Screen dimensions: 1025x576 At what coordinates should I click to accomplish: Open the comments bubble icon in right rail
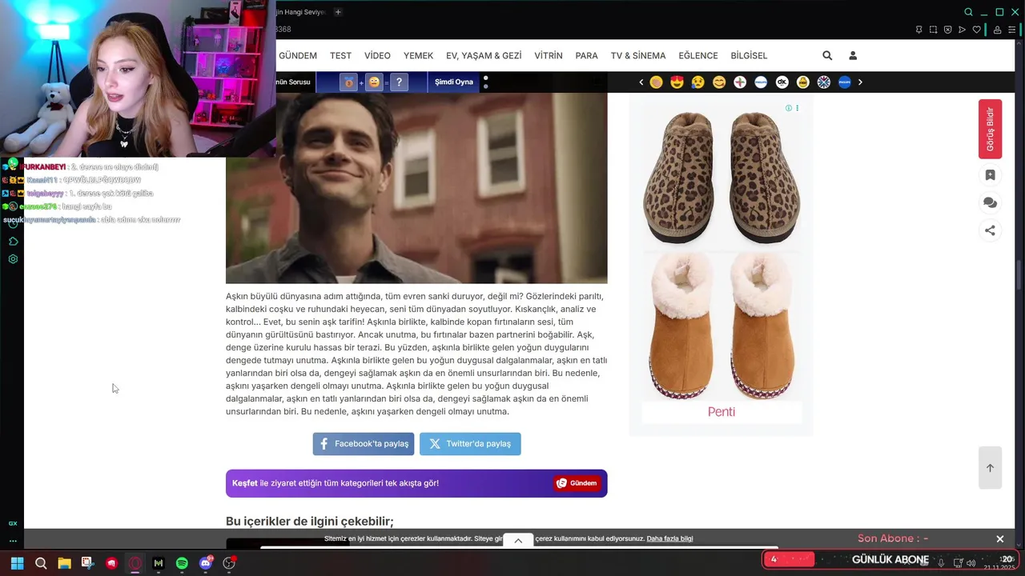[990, 202]
